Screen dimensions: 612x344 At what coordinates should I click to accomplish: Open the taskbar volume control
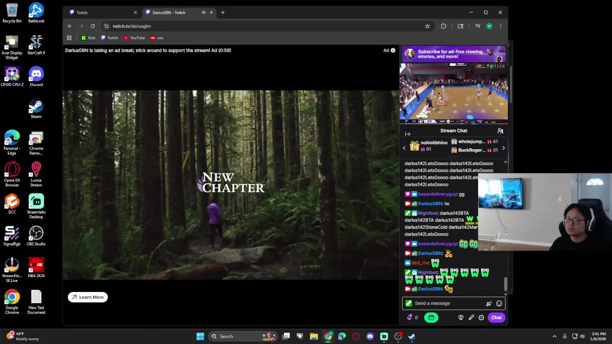coord(582,336)
